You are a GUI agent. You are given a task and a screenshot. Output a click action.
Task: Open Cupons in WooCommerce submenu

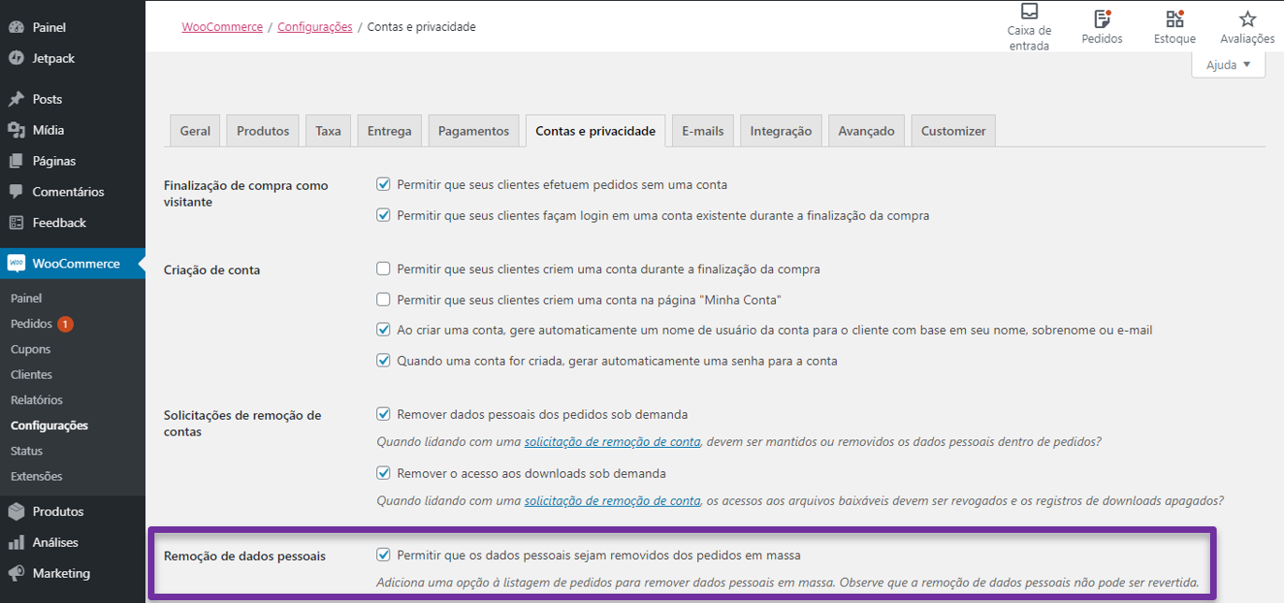pyautogui.click(x=31, y=349)
